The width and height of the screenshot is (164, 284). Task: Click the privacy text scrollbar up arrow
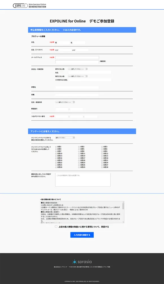click(x=123, y=202)
